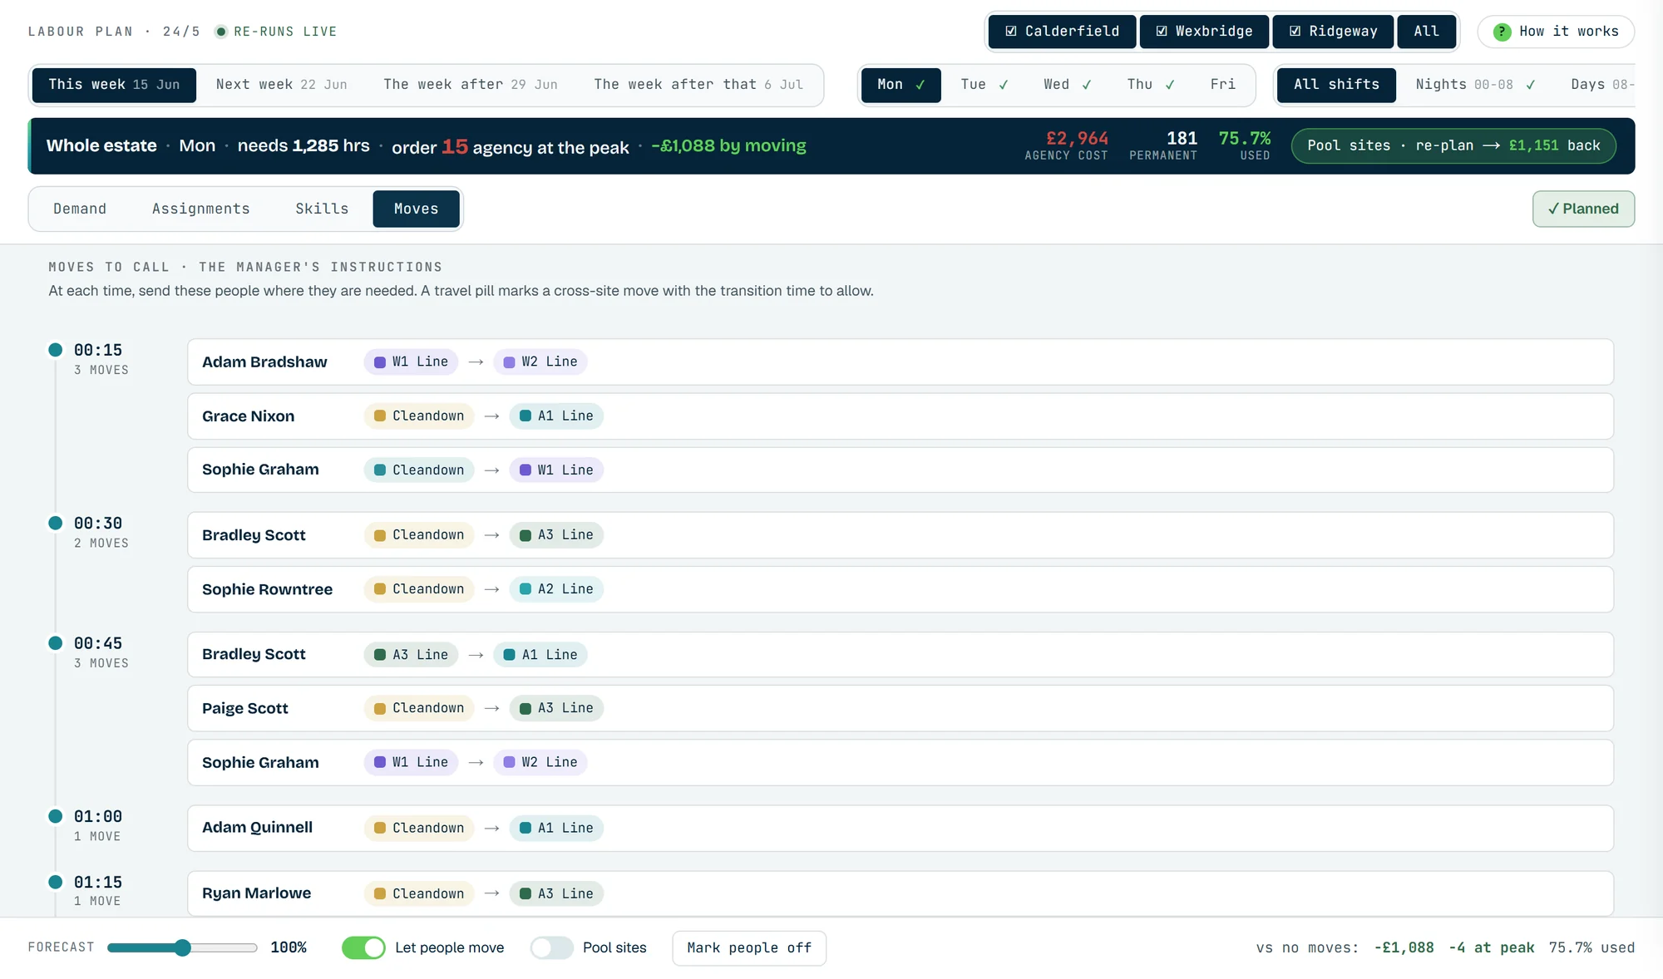The height and width of the screenshot is (979, 1663).
Task: Click Ryan Marlowe's A3 Line pill
Action: point(556,893)
